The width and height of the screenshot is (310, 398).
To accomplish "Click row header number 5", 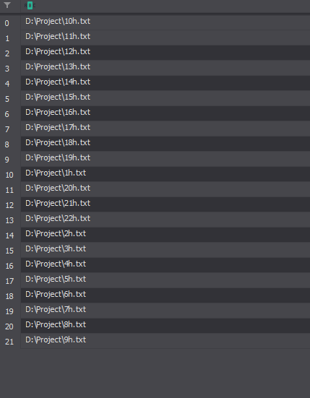I will 7,99.
